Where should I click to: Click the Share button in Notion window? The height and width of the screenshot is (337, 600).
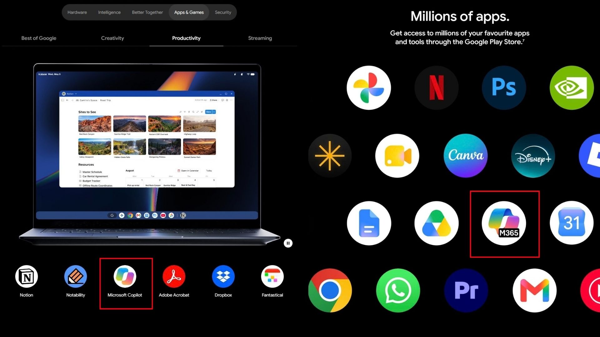pos(214,100)
